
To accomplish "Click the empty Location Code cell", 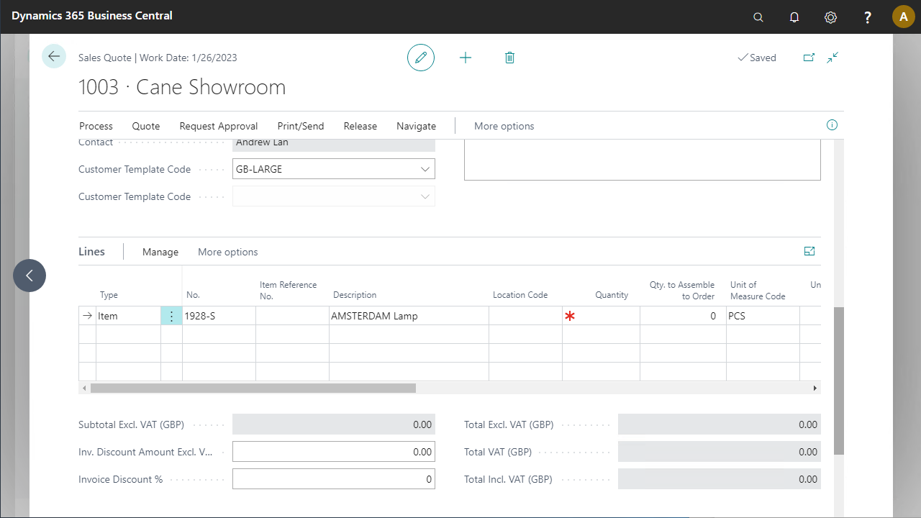I will coord(525,316).
